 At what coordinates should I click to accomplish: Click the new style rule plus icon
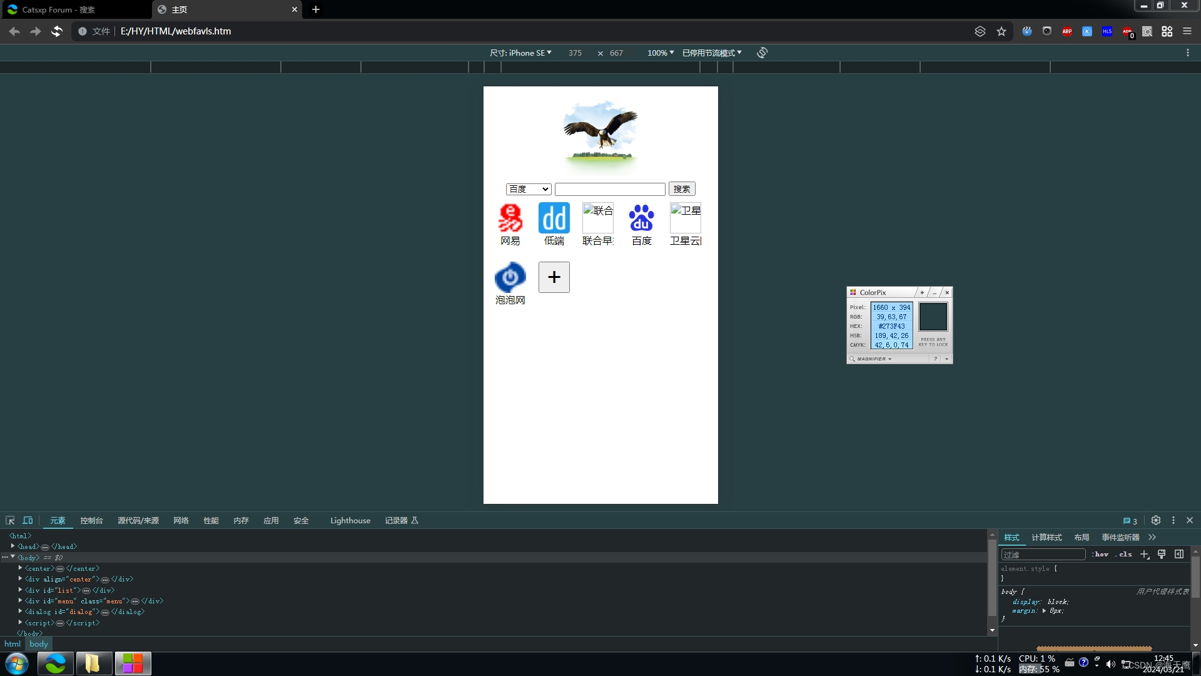(1145, 554)
